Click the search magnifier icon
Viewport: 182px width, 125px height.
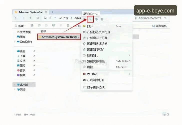165,18
